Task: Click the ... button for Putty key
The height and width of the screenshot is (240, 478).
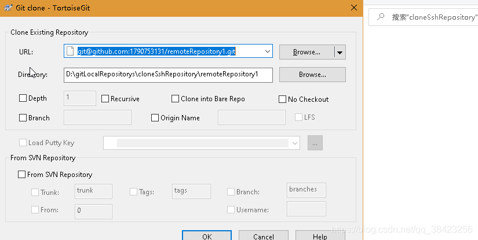Action: tap(315, 143)
